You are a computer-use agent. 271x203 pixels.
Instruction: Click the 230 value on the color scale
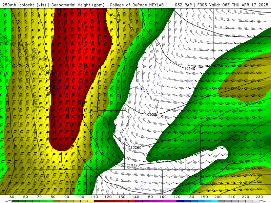[x=259, y=197]
